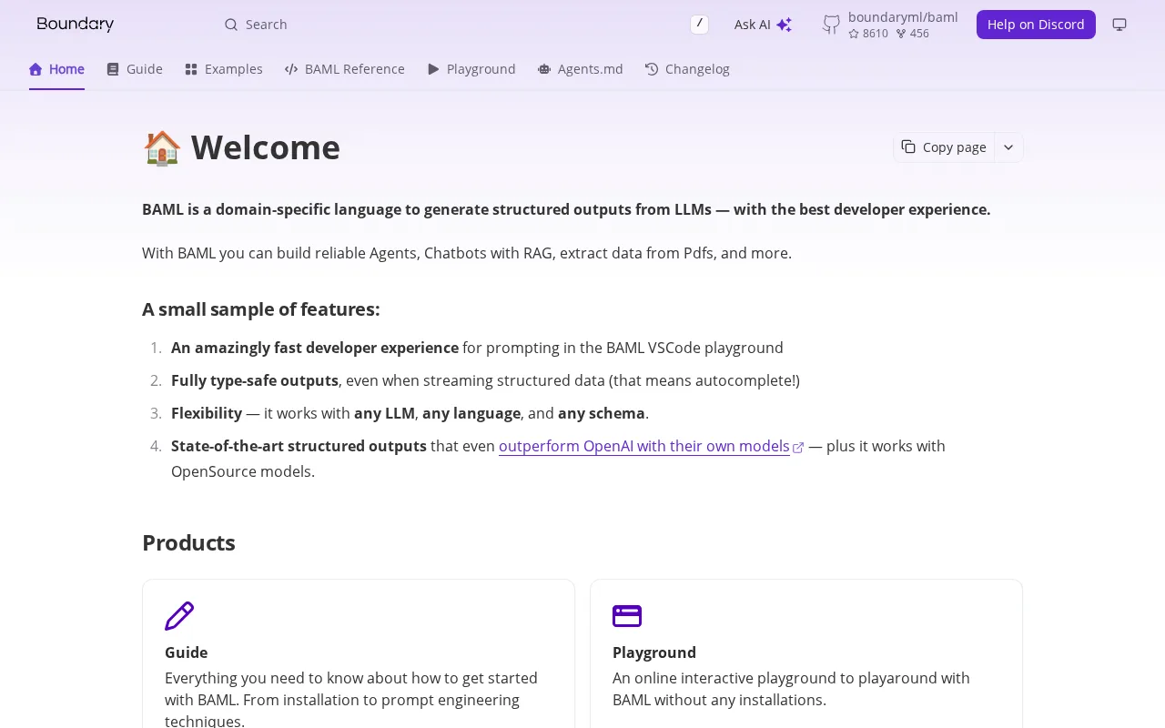
Task: Switch to the Examples tab
Action: click(224, 69)
